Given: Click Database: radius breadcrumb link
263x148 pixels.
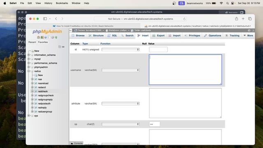Looking at the screenshot, I should [x=118, y=30].
